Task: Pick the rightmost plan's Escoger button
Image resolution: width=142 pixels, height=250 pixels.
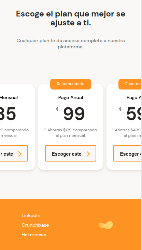Action: (x=128, y=153)
